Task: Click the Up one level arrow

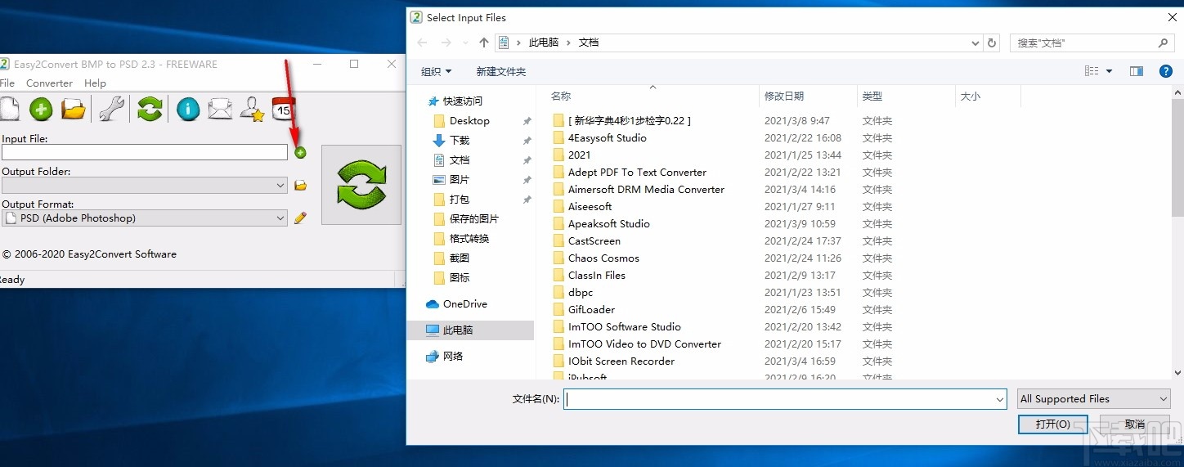Action: (x=484, y=43)
